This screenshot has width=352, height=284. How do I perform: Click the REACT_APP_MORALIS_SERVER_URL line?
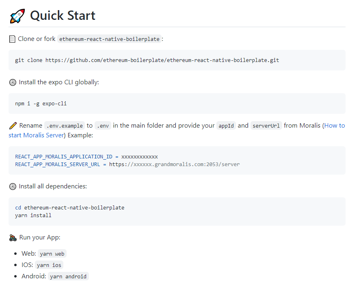(127, 164)
